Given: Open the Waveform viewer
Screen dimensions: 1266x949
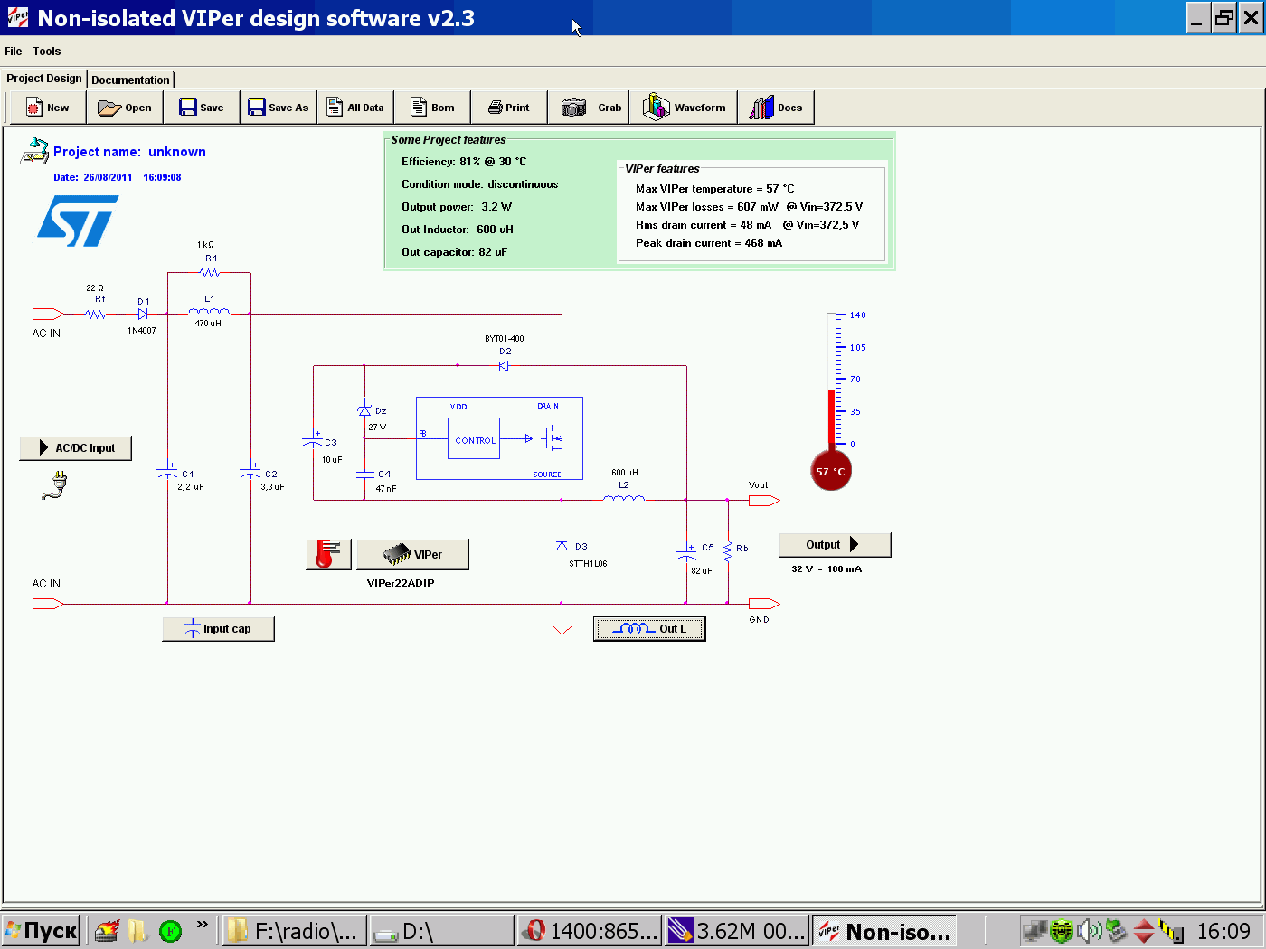Looking at the screenshot, I should pyautogui.click(x=685, y=108).
